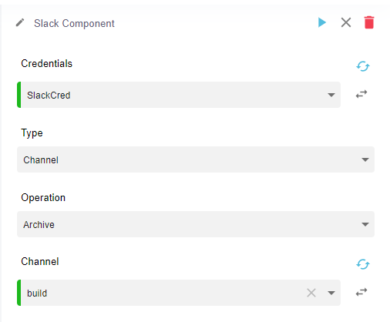Click the pencil icon to rename the component
The image size is (390, 322).
point(20,22)
